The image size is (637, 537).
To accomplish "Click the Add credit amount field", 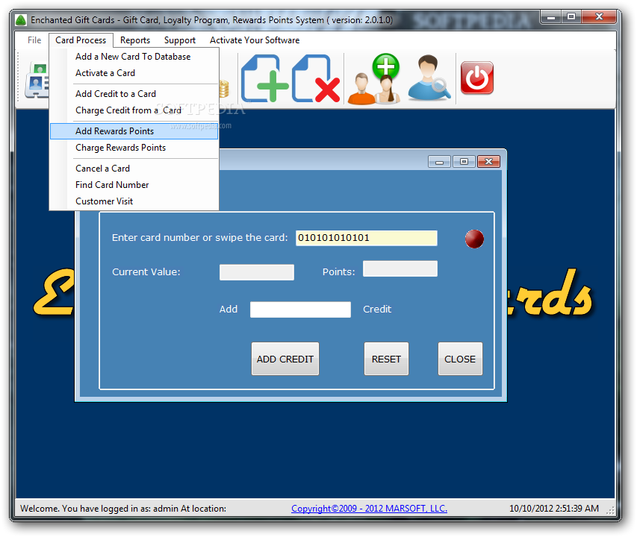I will click(x=301, y=310).
